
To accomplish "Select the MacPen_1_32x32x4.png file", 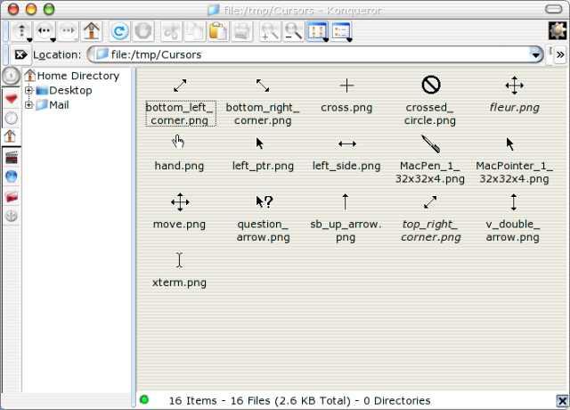I will pyautogui.click(x=430, y=160).
